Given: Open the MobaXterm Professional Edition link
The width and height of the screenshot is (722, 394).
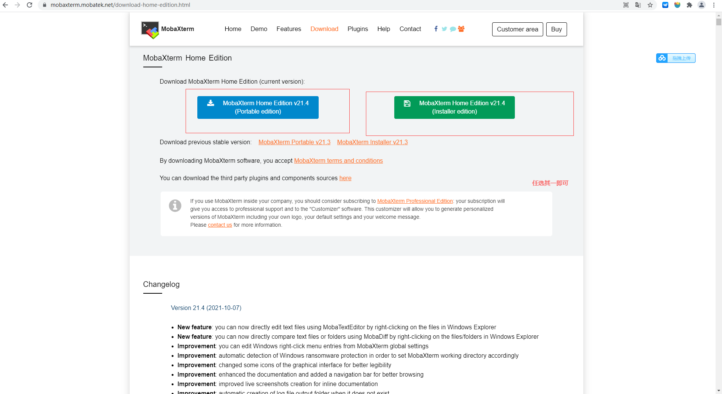Looking at the screenshot, I should [x=415, y=201].
